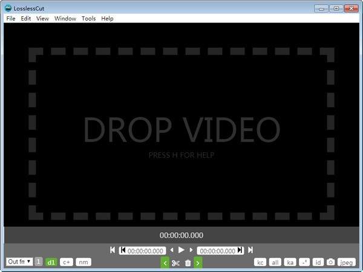Capture frame with camera icon
This screenshot has height=272, width=363.
pos(330,262)
